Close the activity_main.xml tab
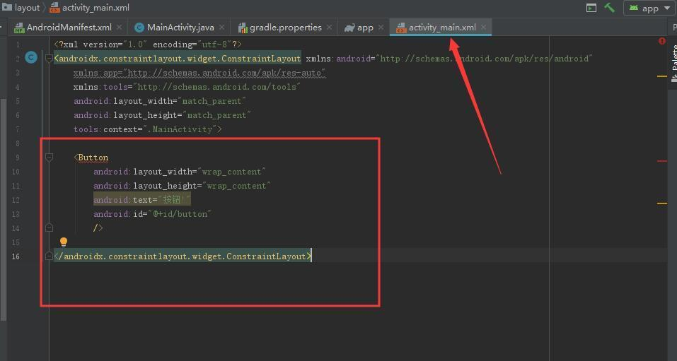 coord(484,27)
